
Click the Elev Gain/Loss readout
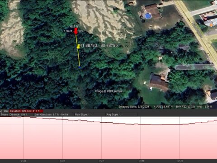(x=51, y=115)
